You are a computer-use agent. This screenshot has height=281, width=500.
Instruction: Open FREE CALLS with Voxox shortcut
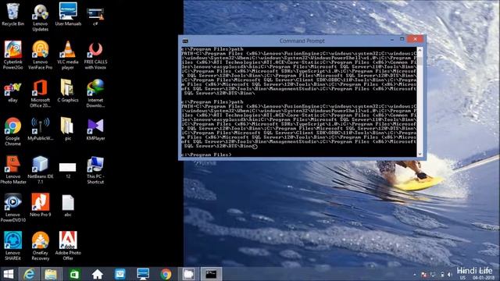pos(95,55)
